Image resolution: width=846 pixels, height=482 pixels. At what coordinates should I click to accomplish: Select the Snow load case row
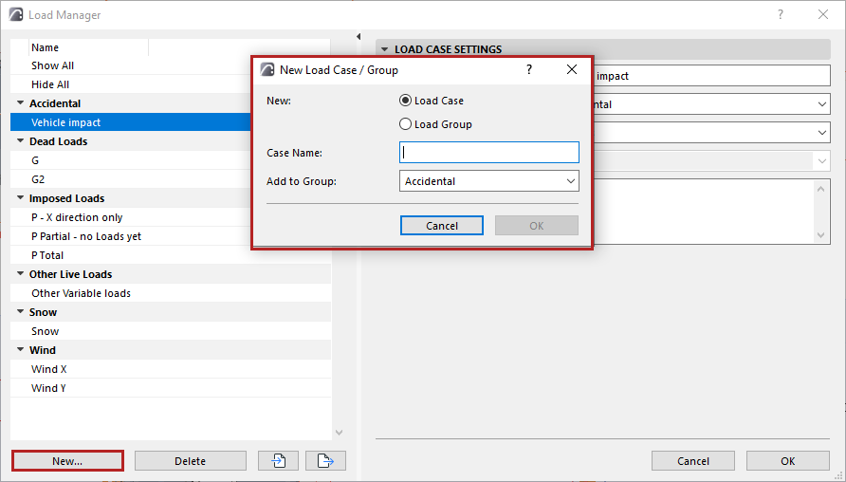171,331
